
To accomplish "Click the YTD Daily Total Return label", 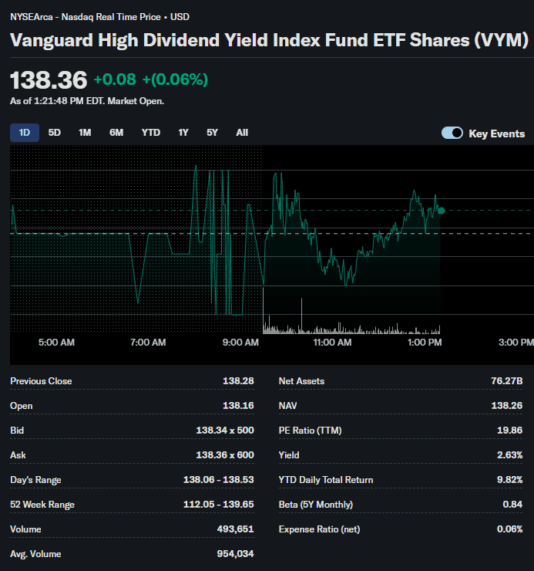I will pyautogui.click(x=326, y=480).
